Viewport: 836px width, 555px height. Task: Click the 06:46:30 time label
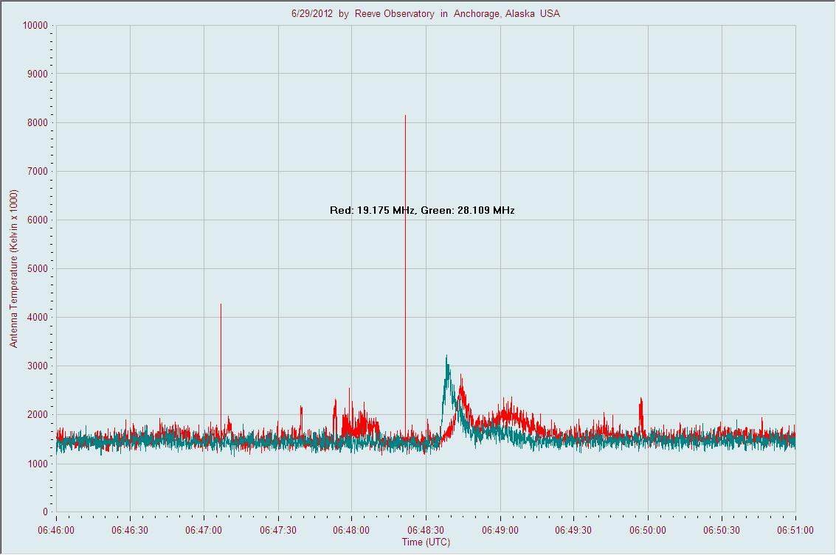[x=130, y=530]
